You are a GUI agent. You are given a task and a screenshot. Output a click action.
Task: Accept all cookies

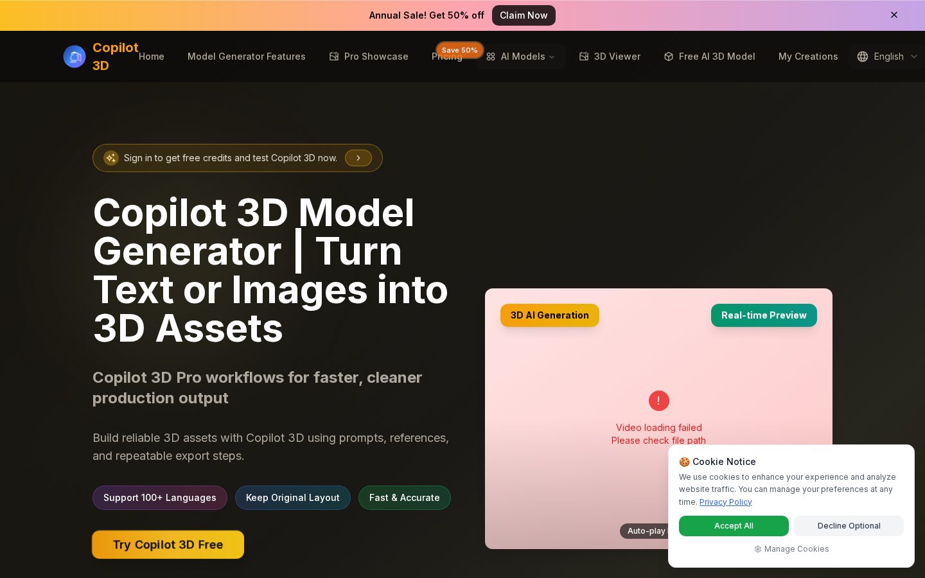click(x=734, y=526)
